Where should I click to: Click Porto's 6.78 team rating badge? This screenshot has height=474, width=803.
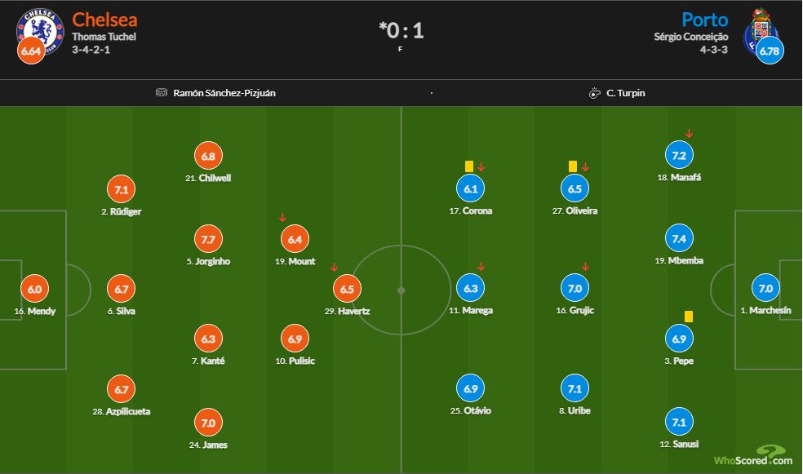pyautogui.click(x=770, y=51)
